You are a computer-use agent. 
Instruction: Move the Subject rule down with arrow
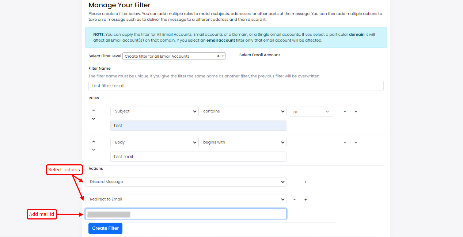pyautogui.click(x=94, y=119)
